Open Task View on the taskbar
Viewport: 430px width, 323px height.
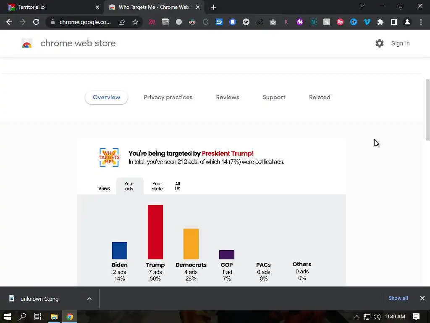(37, 317)
